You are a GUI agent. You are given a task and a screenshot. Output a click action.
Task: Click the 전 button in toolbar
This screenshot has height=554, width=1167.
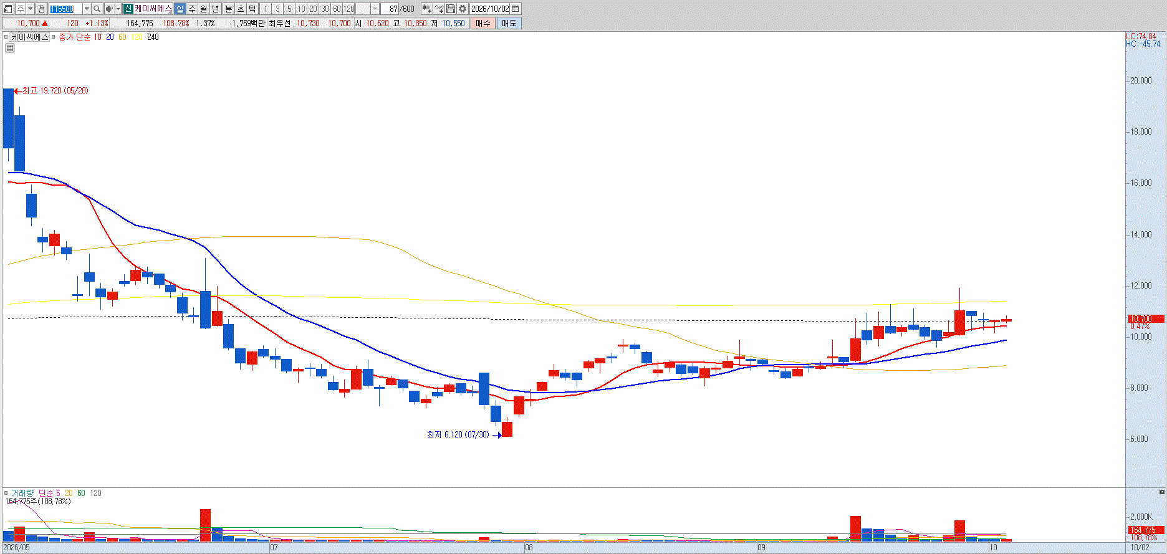(41, 9)
